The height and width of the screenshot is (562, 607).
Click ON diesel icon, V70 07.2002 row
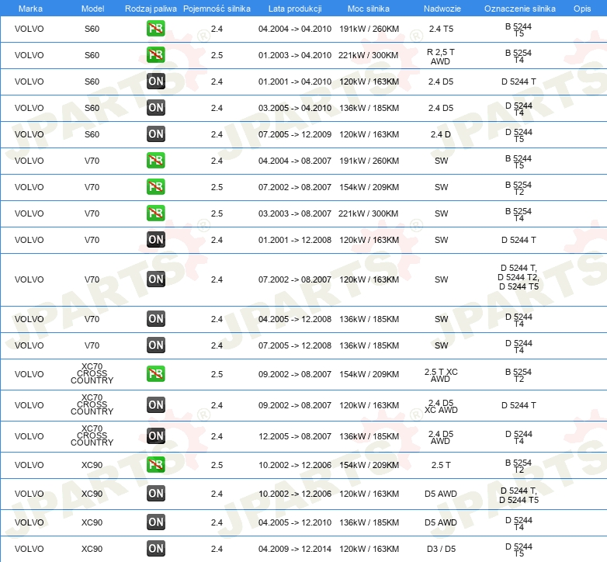[x=155, y=279]
